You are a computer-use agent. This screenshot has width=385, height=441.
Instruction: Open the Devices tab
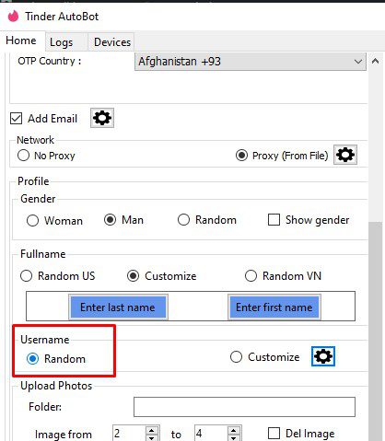(111, 42)
